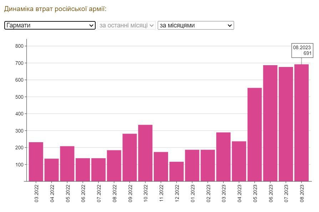Click the highlighted 08.2023 bar
319x212 pixels.
pos(302,123)
